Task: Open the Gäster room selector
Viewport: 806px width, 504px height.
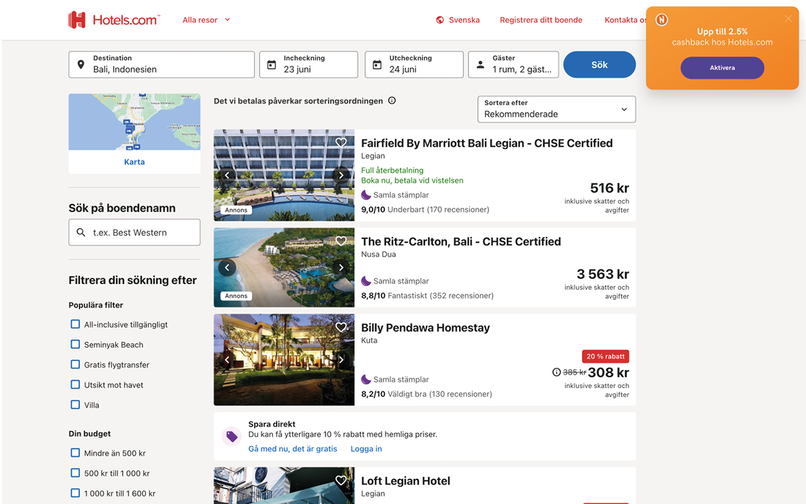Action: point(514,64)
